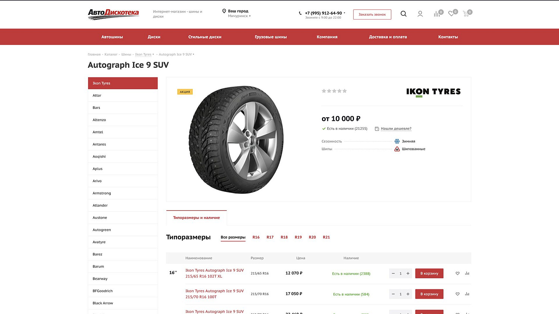Screen dimensions: 559x314
Task: Add 215/70 R16 tire to cart
Action: coord(429,294)
